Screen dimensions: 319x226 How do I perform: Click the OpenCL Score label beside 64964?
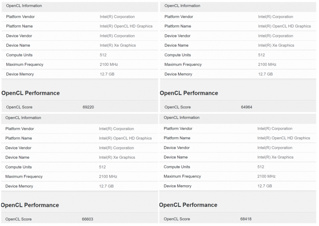(x=177, y=107)
